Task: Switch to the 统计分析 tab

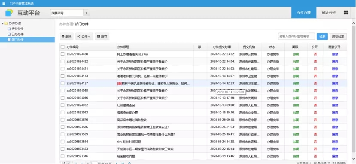Action: pyautogui.click(x=329, y=13)
